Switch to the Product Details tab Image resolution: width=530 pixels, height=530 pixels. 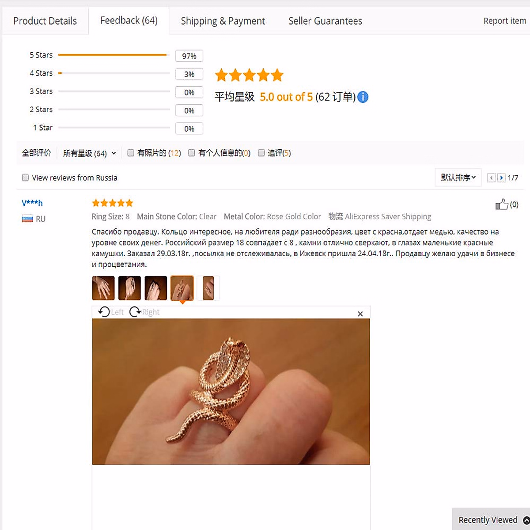tap(45, 21)
